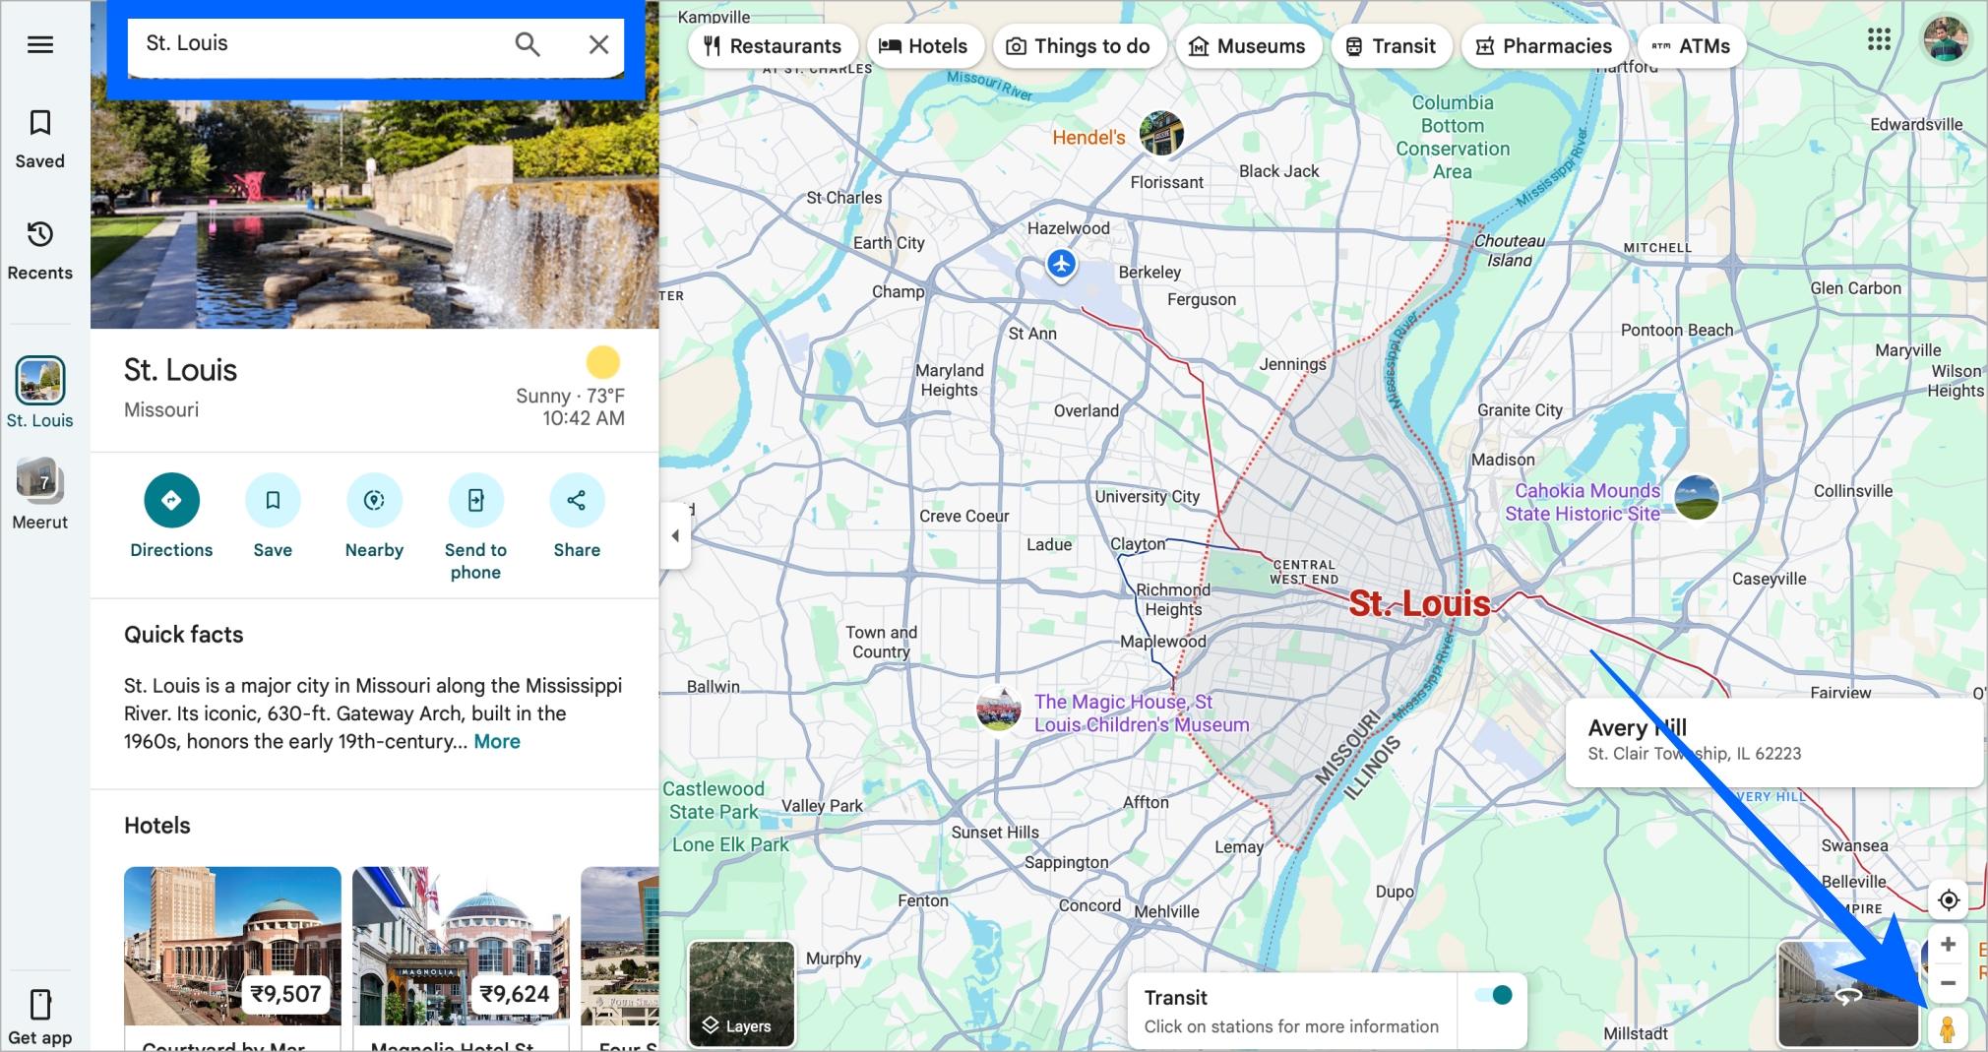Open the Google apps grid
The image size is (1988, 1052).
tap(1879, 39)
